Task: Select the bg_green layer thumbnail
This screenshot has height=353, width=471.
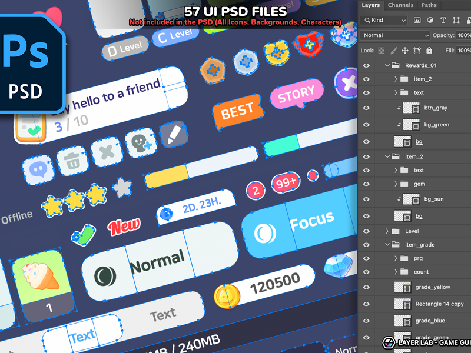Action: (411, 125)
